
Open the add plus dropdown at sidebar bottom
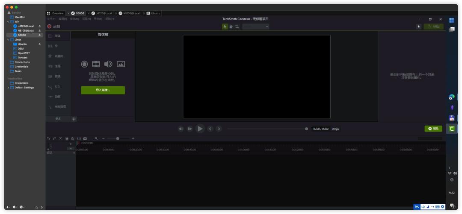pos(8,207)
